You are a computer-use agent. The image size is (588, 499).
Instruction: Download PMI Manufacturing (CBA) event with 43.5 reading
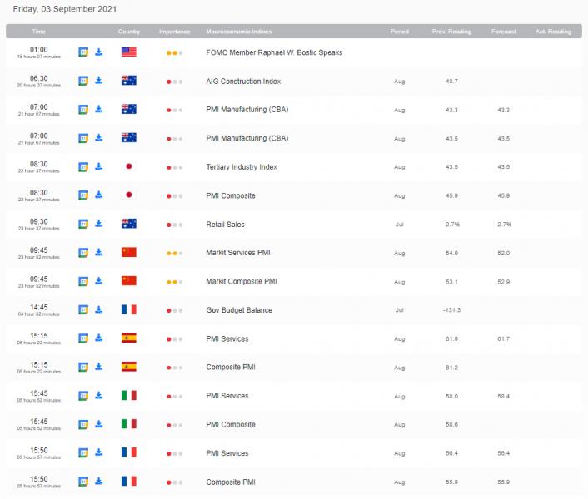(x=98, y=138)
